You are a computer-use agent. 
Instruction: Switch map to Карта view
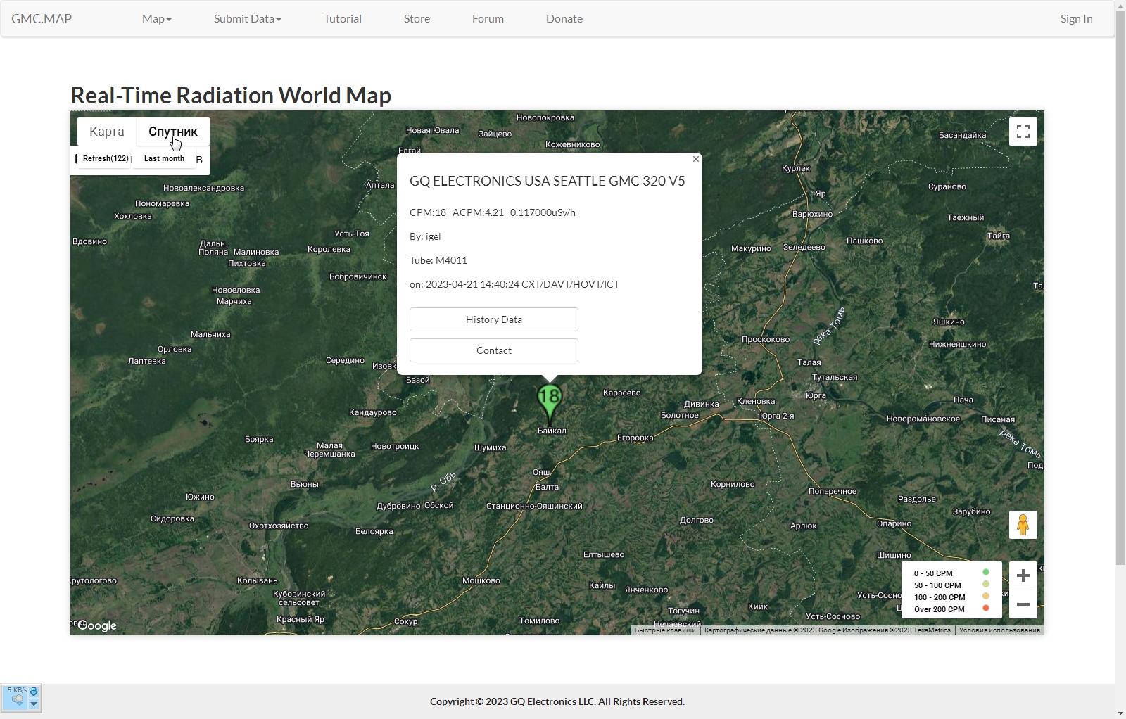coord(107,132)
